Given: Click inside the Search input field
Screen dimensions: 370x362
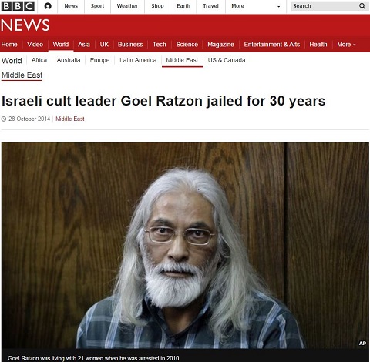Looking at the screenshot, I should [x=325, y=6].
